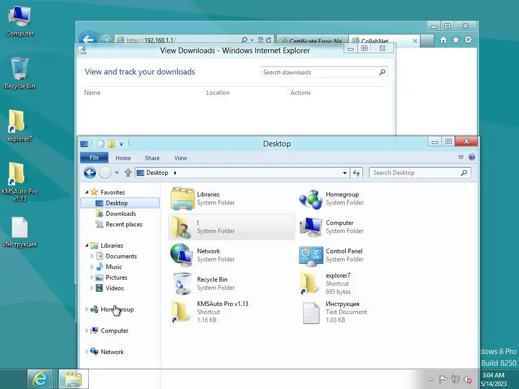519x389 pixels.
Task: Expand Computer in navigation pane
Action: click(87, 330)
